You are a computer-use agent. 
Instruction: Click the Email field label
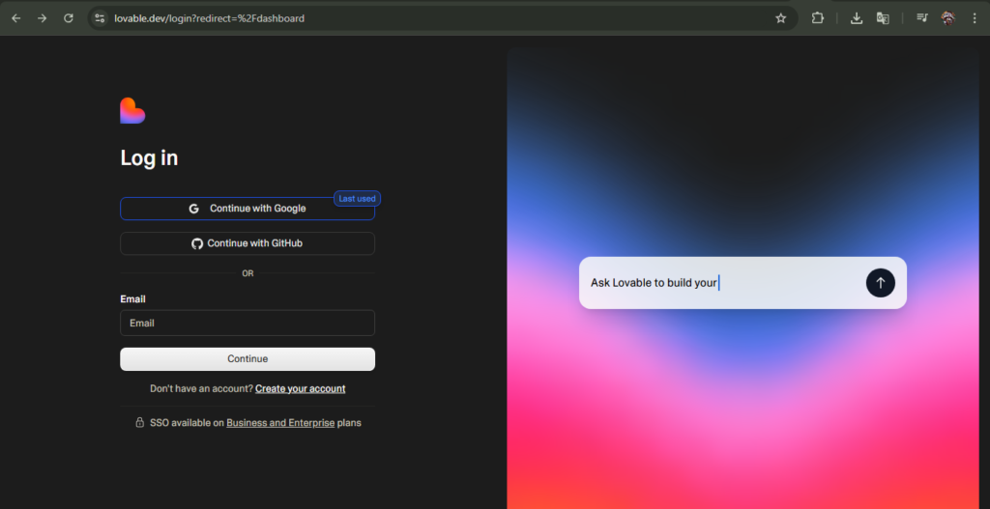(132, 299)
